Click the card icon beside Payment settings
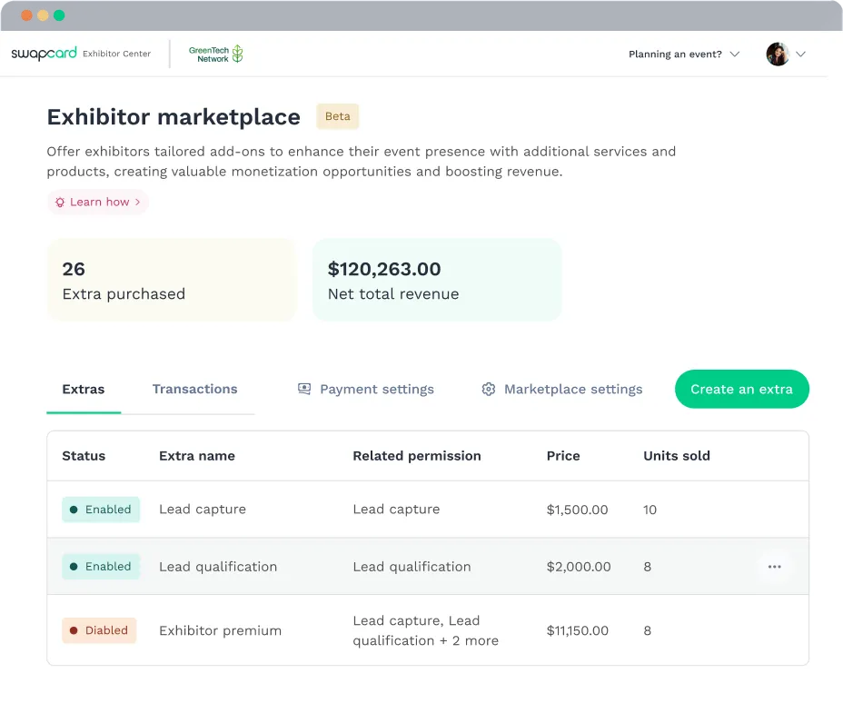This screenshot has width=843, height=723. pos(304,389)
